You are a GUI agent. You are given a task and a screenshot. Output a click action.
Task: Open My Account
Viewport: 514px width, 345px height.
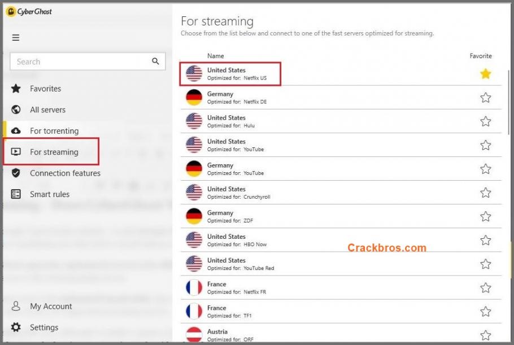(51, 306)
